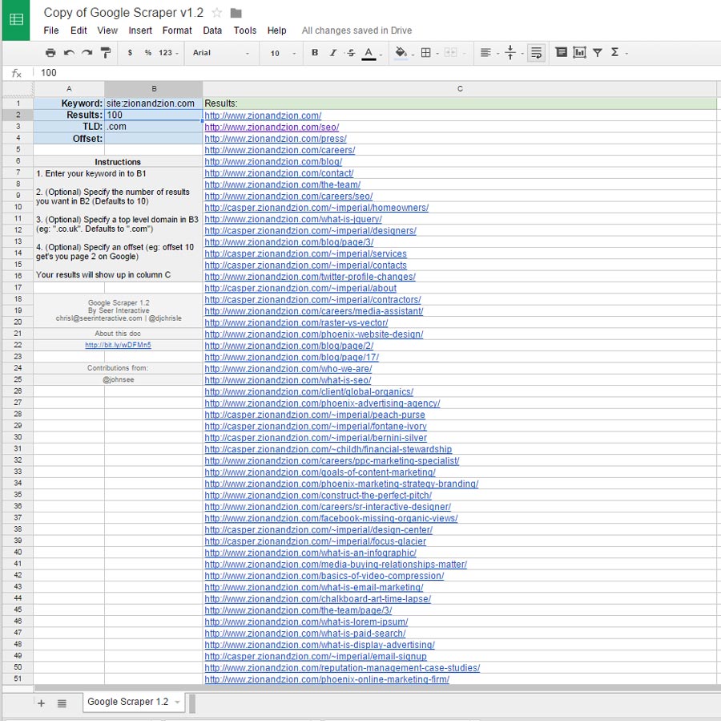Activate the paint format tool
This screenshot has width=721, height=721.
point(105,52)
